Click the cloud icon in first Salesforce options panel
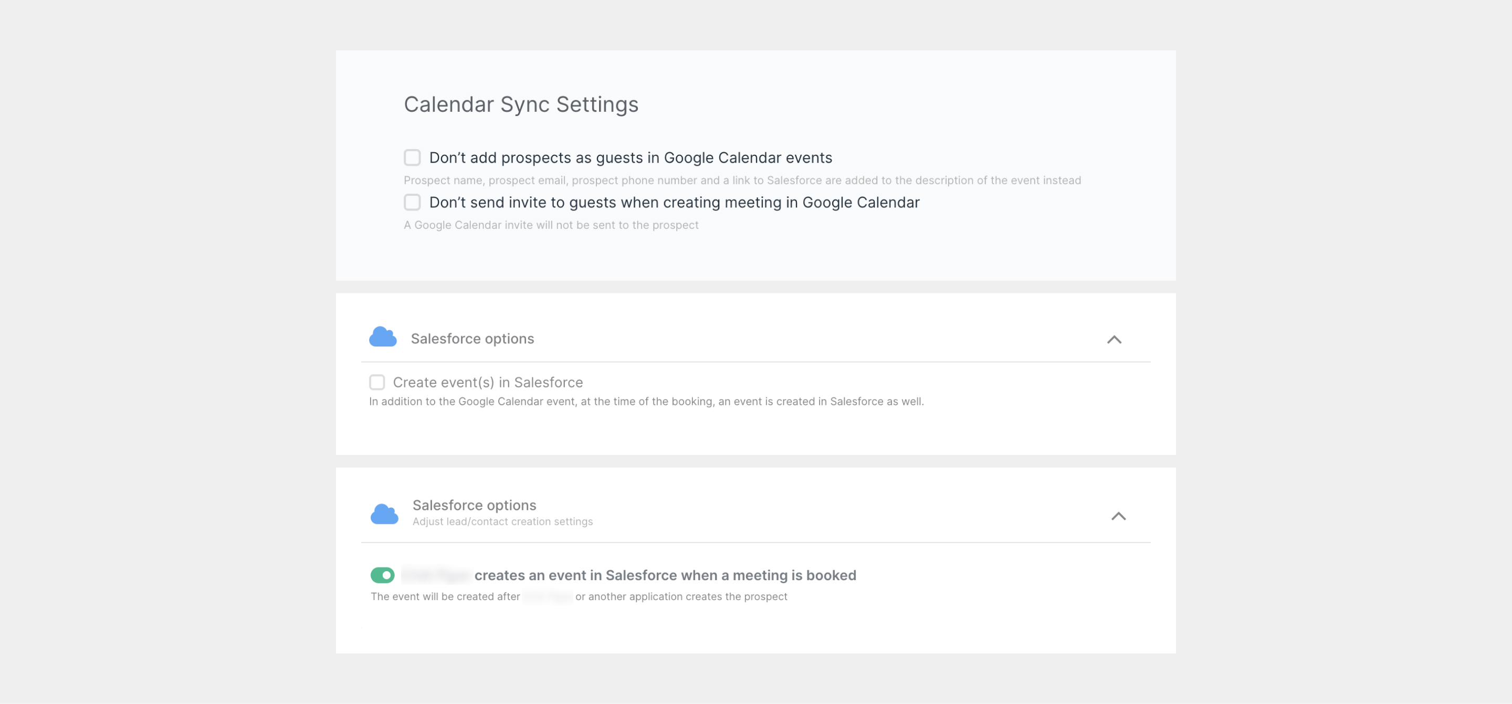1512x704 pixels. coord(383,337)
